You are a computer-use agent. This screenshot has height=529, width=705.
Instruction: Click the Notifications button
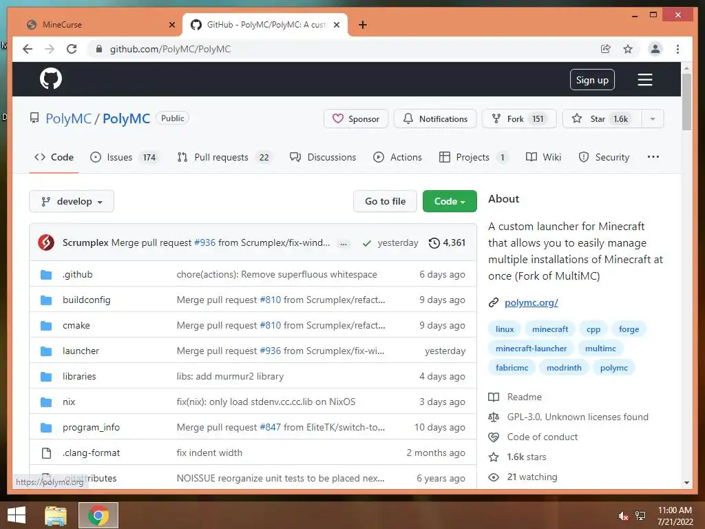pos(435,118)
